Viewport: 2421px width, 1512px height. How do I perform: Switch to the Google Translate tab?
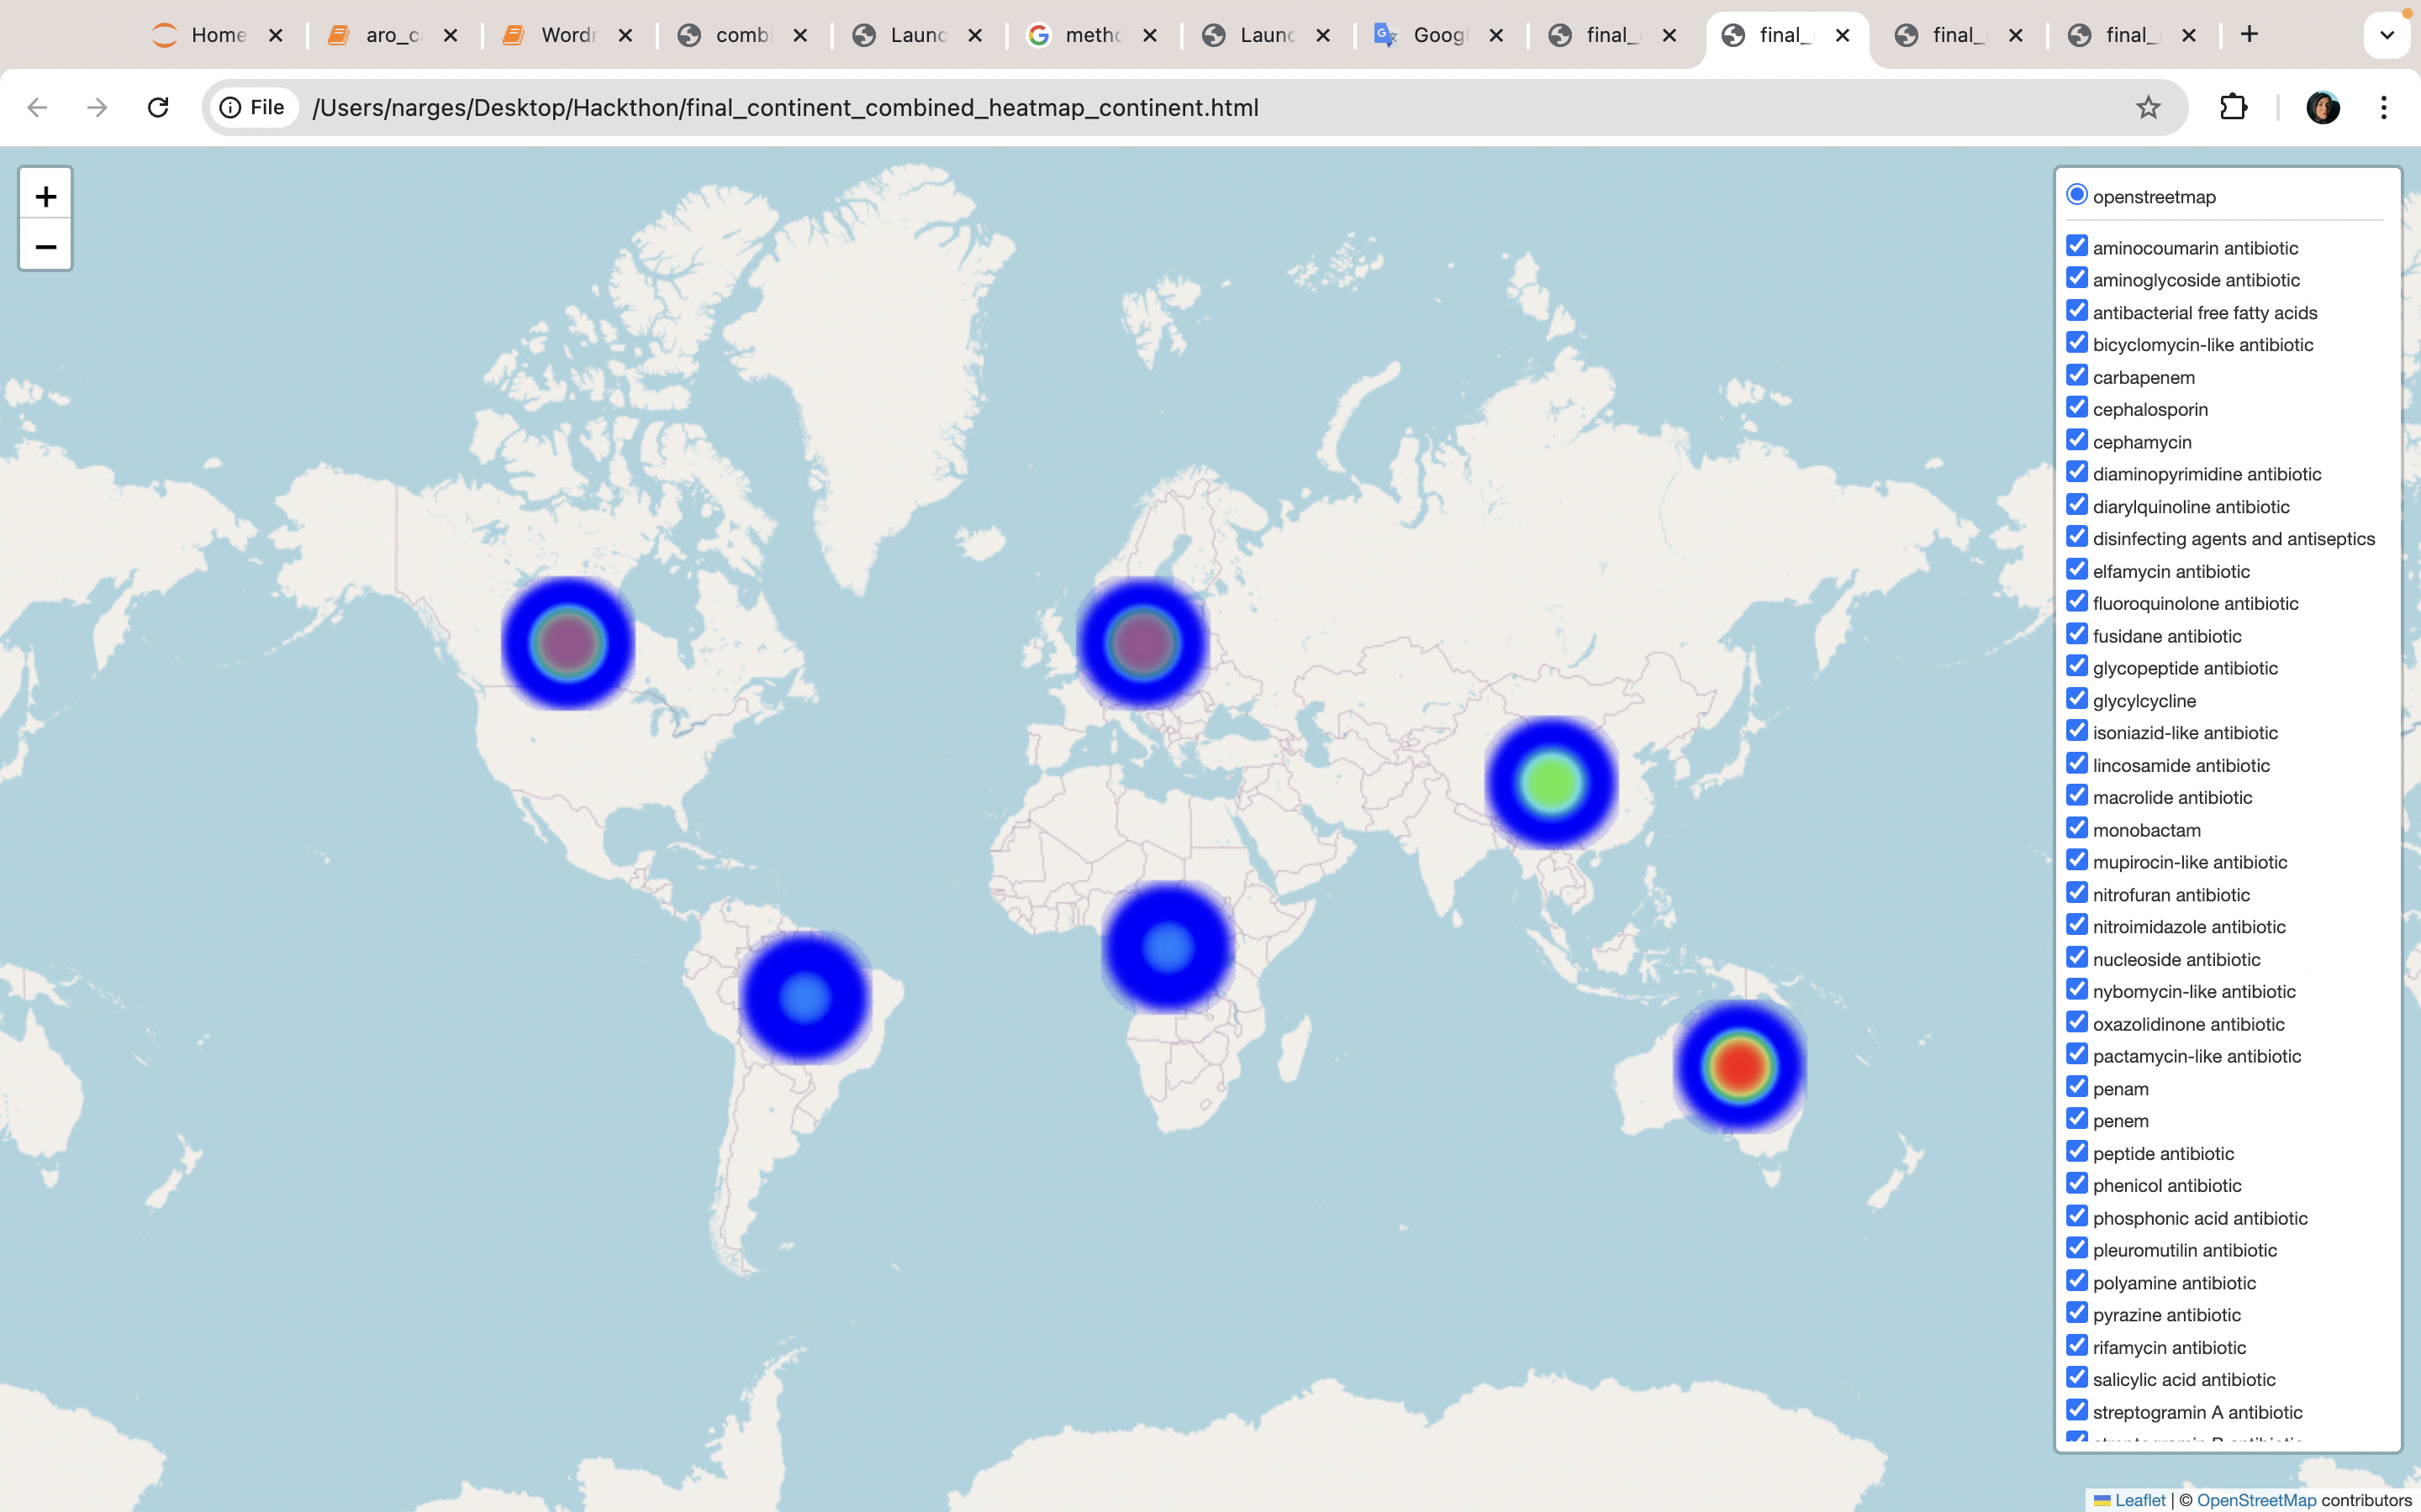pyautogui.click(x=1437, y=35)
